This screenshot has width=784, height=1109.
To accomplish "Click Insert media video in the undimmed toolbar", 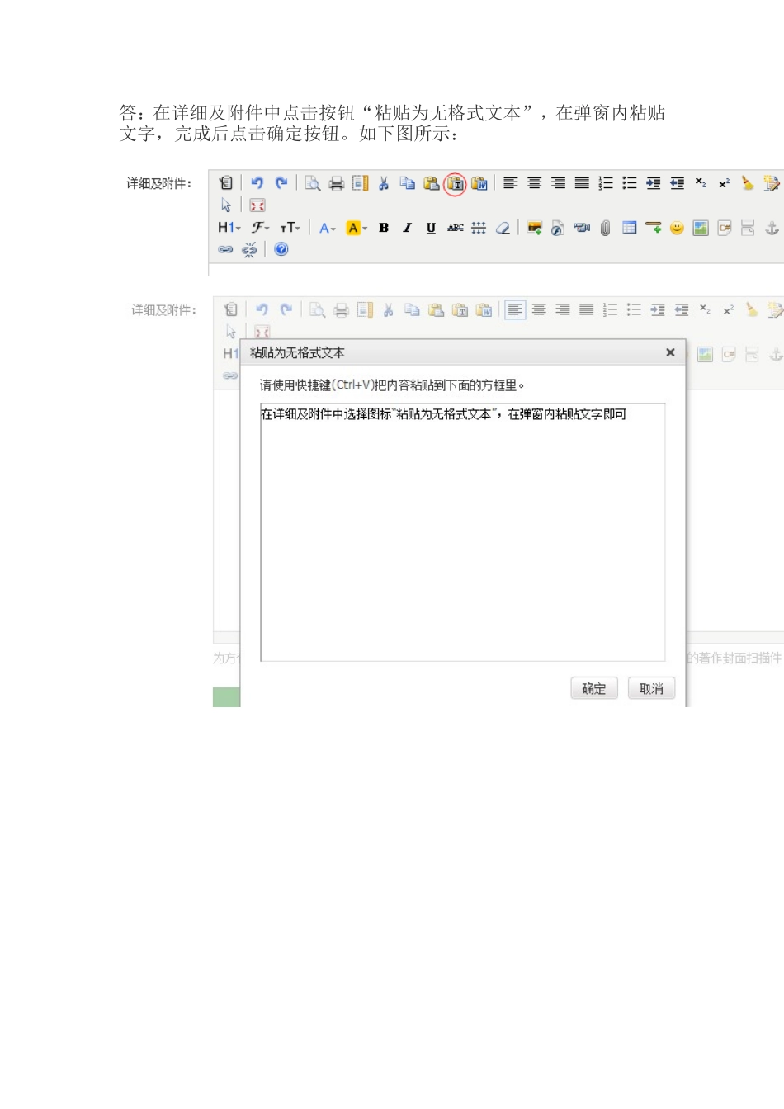I will click(582, 228).
